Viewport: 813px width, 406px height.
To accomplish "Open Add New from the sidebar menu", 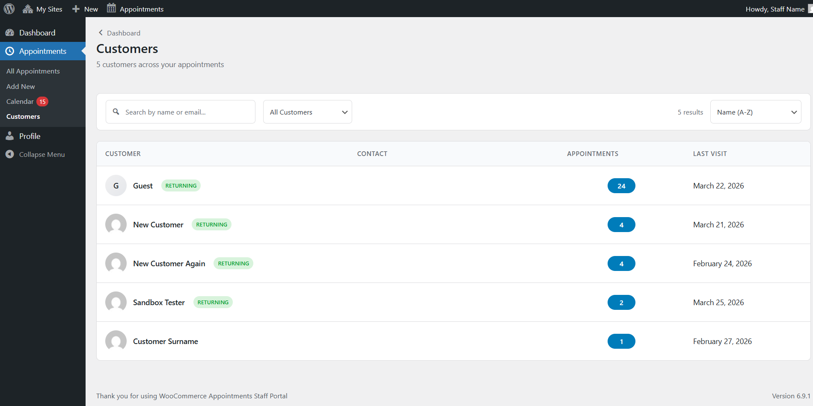I will (x=21, y=86).
